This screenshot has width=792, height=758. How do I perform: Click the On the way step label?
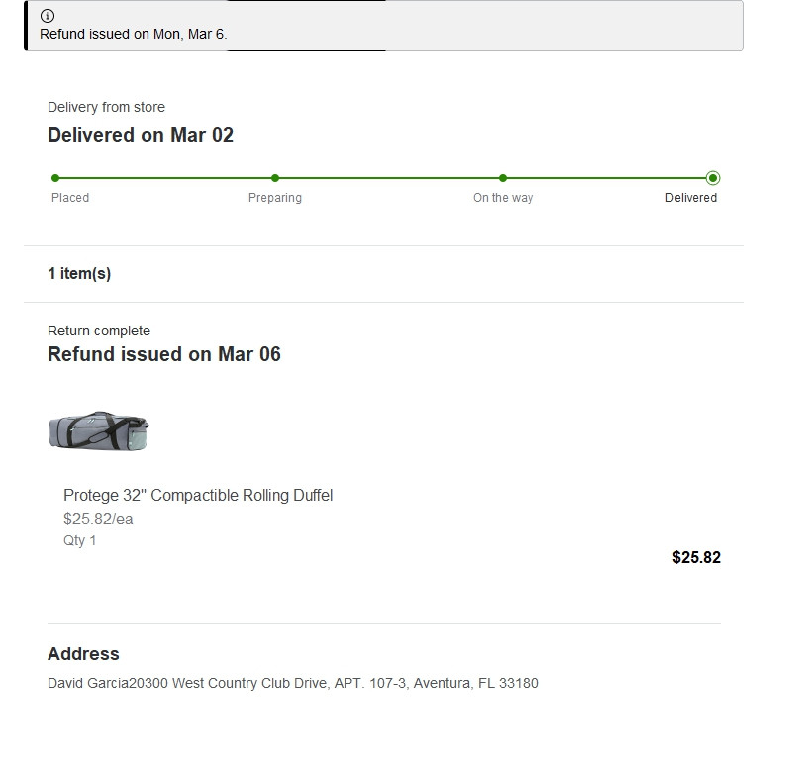point(503,198)
